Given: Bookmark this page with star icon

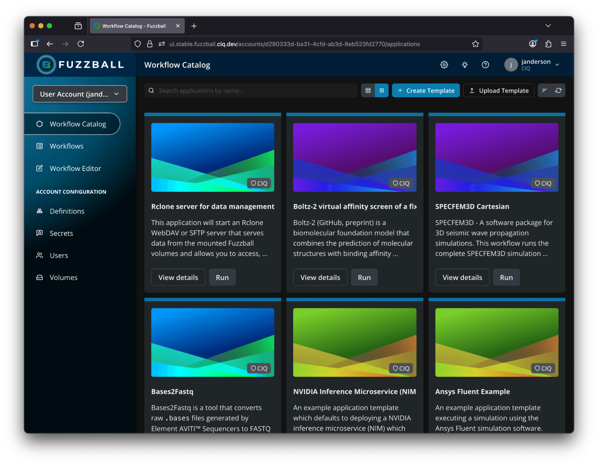Looking at the screenshot, I should [x=475, y=44].
